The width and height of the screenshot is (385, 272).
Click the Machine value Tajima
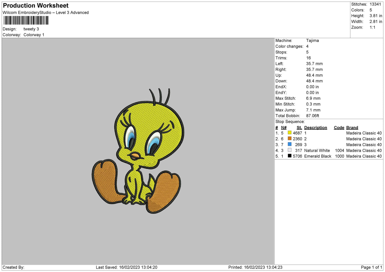pyautogui.click(x=312, y=40)
